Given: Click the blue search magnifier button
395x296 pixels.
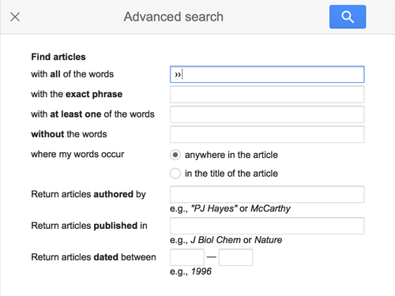Looking at the screenshot, I should point(348,17).
